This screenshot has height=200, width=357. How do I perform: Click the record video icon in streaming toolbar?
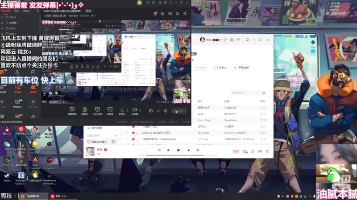click(x=151, y=111)
